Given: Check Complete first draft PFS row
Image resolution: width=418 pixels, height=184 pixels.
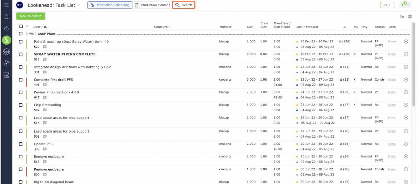Looking at the screenshot, I should [20, 80].
